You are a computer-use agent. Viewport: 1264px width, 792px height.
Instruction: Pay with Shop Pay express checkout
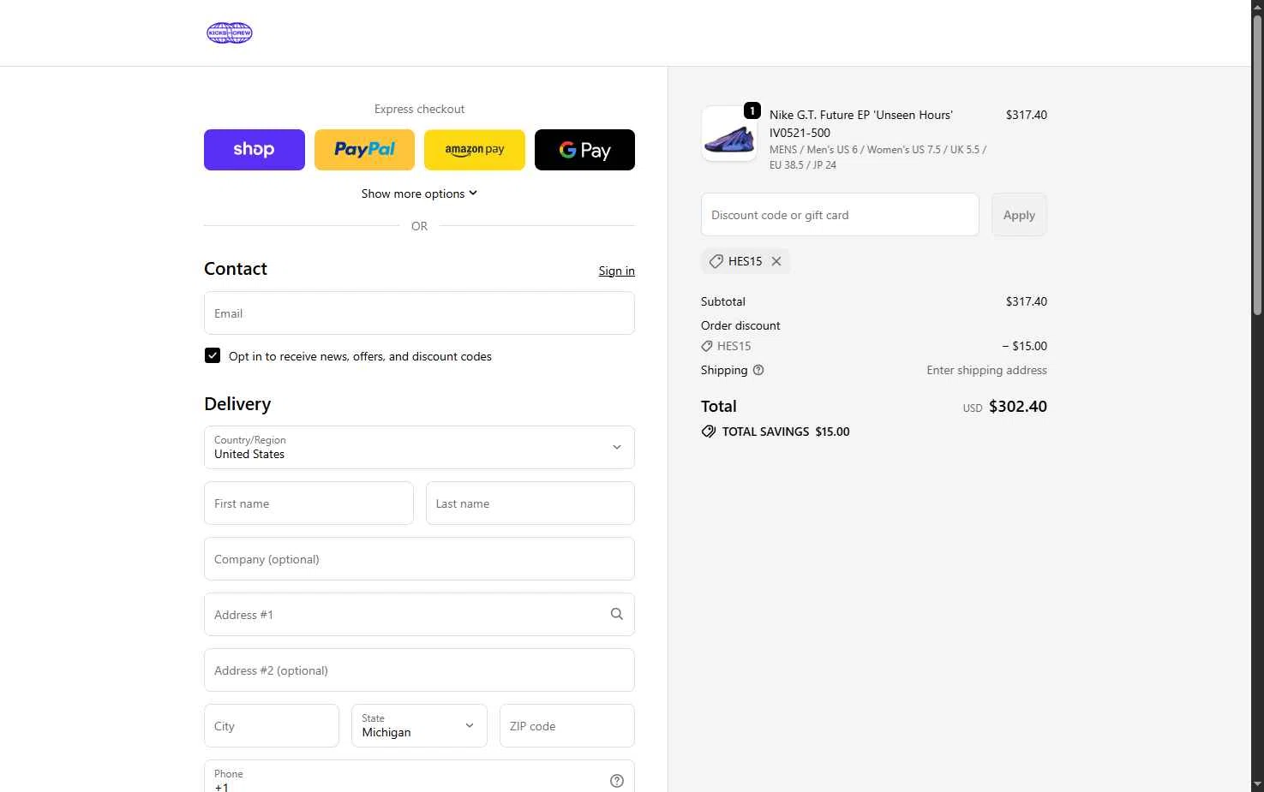pos(254,150)
